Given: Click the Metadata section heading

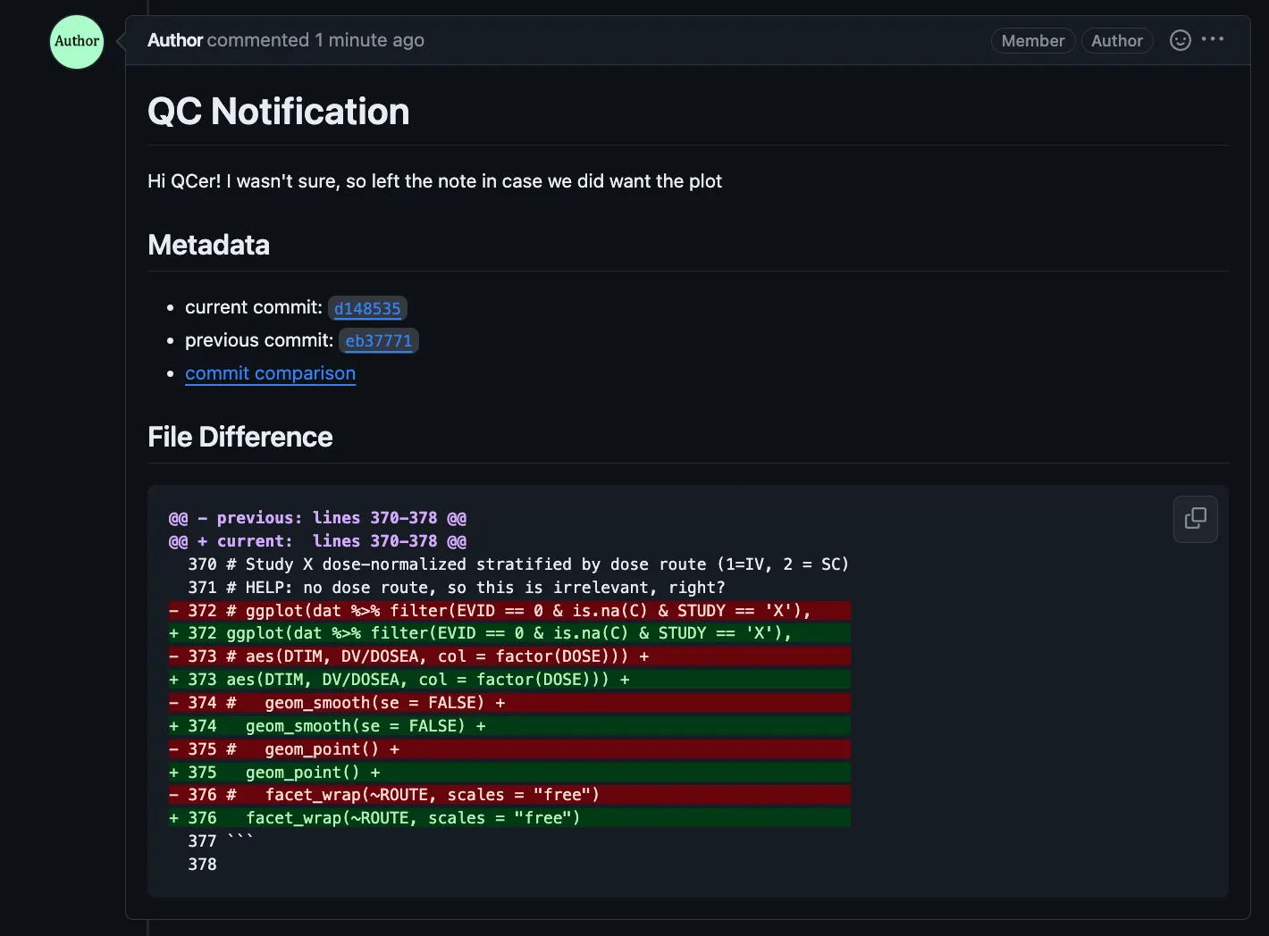Looking at the screenshot, I should pyautogui.click(x=208, y=245).
